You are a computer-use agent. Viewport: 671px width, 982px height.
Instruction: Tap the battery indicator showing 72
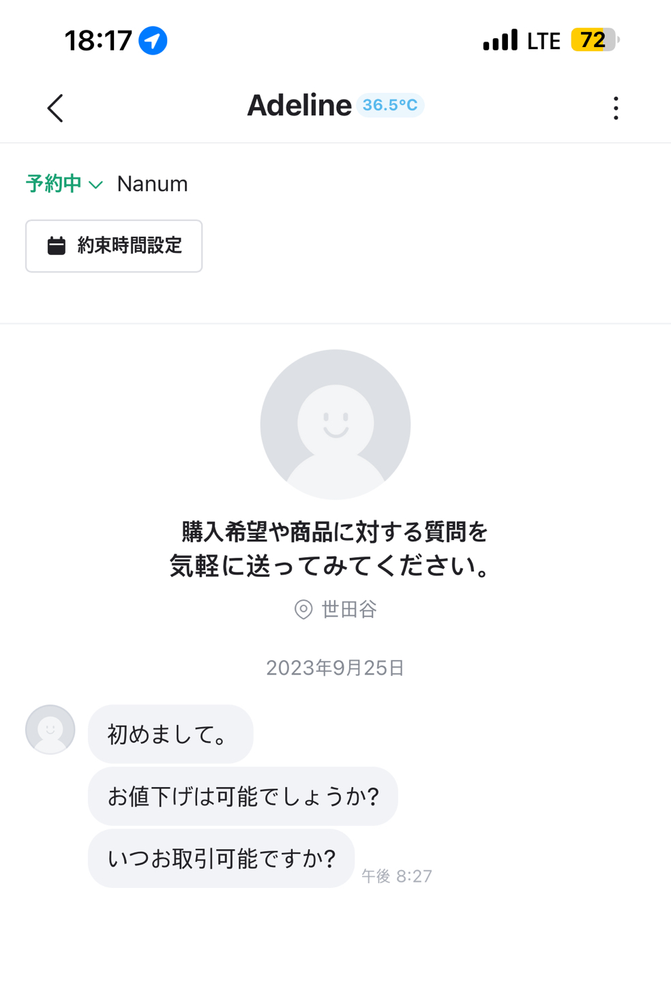point(595,40)
